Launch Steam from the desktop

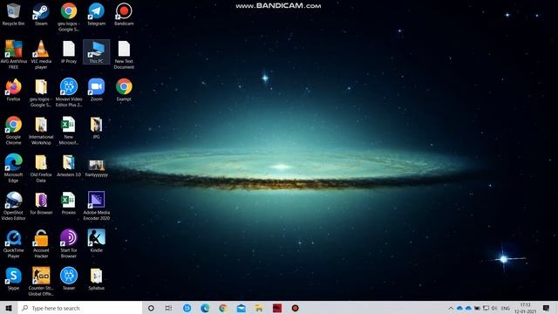(x=41, y=15)
